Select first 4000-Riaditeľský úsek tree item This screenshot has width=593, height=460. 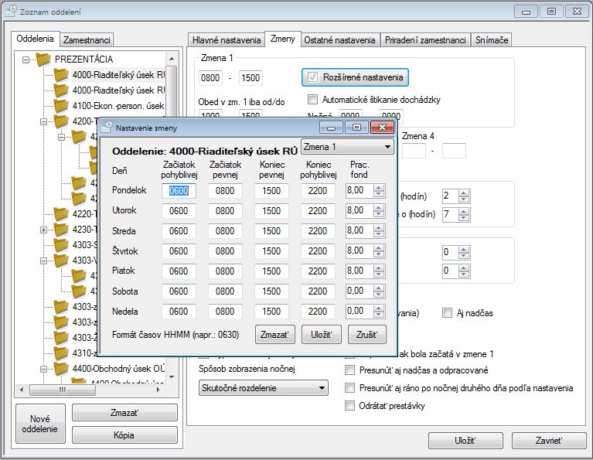click(118, 74)
